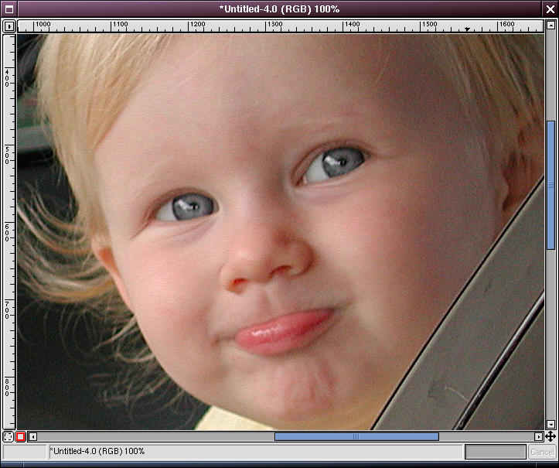Click the up arrow of vertical scrollbar
The height and width of the screenshot is (468, 559).
[x=550, y=38]
